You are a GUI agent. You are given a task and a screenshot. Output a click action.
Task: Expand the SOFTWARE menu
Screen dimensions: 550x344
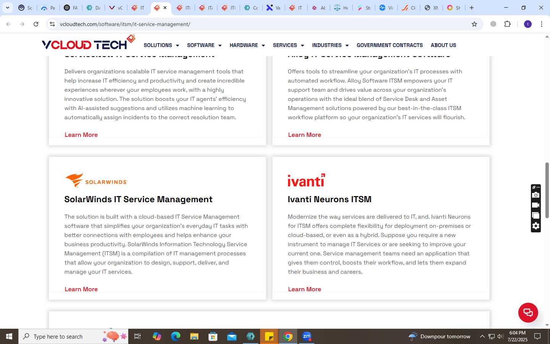(204, 45)
